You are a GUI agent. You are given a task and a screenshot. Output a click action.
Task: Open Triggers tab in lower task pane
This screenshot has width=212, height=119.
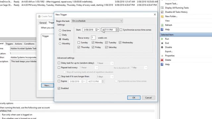point(9,44)
